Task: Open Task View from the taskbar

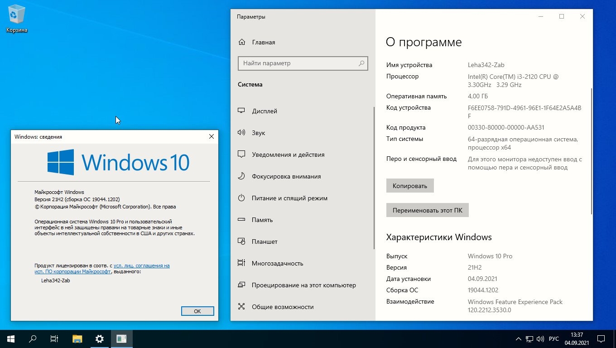Action: (54, 338)
